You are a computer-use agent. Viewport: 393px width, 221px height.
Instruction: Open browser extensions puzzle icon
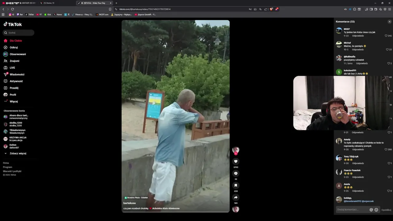coord(355,9)
